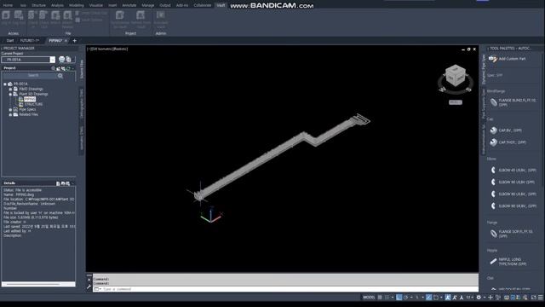Click the refresh icon in Project toolbar
Viewport: 545px width, 307px height.
click(68, 68)
